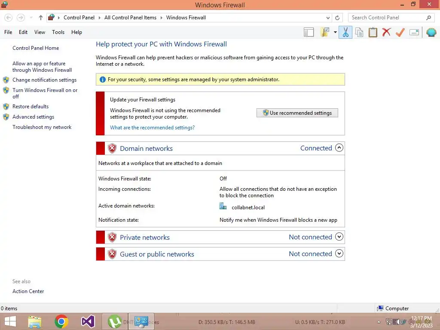Screen dimensions: 440x330
Task: Open dropdown arrow after All Control Panel Items
Action: 162,18
